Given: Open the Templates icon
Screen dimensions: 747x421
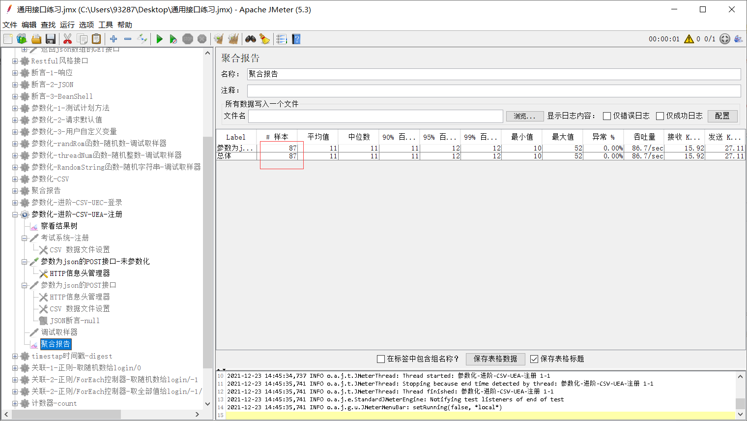Looking at the screenshot, I should coord(22,39).
